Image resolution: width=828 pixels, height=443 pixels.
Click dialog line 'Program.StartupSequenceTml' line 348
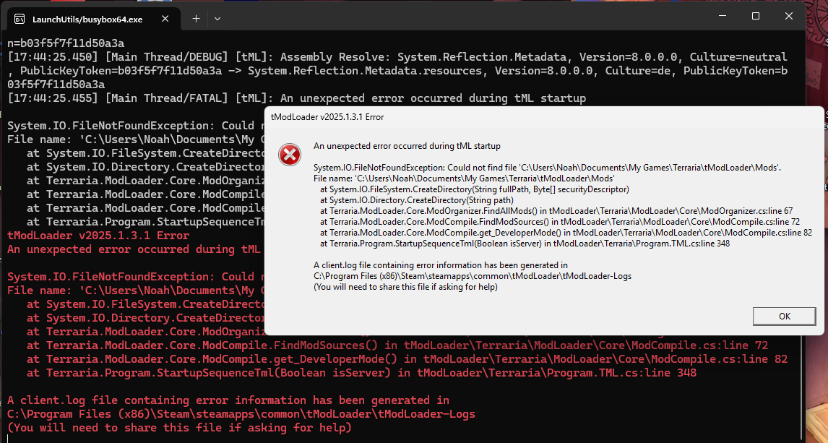[x=525, y=244]
